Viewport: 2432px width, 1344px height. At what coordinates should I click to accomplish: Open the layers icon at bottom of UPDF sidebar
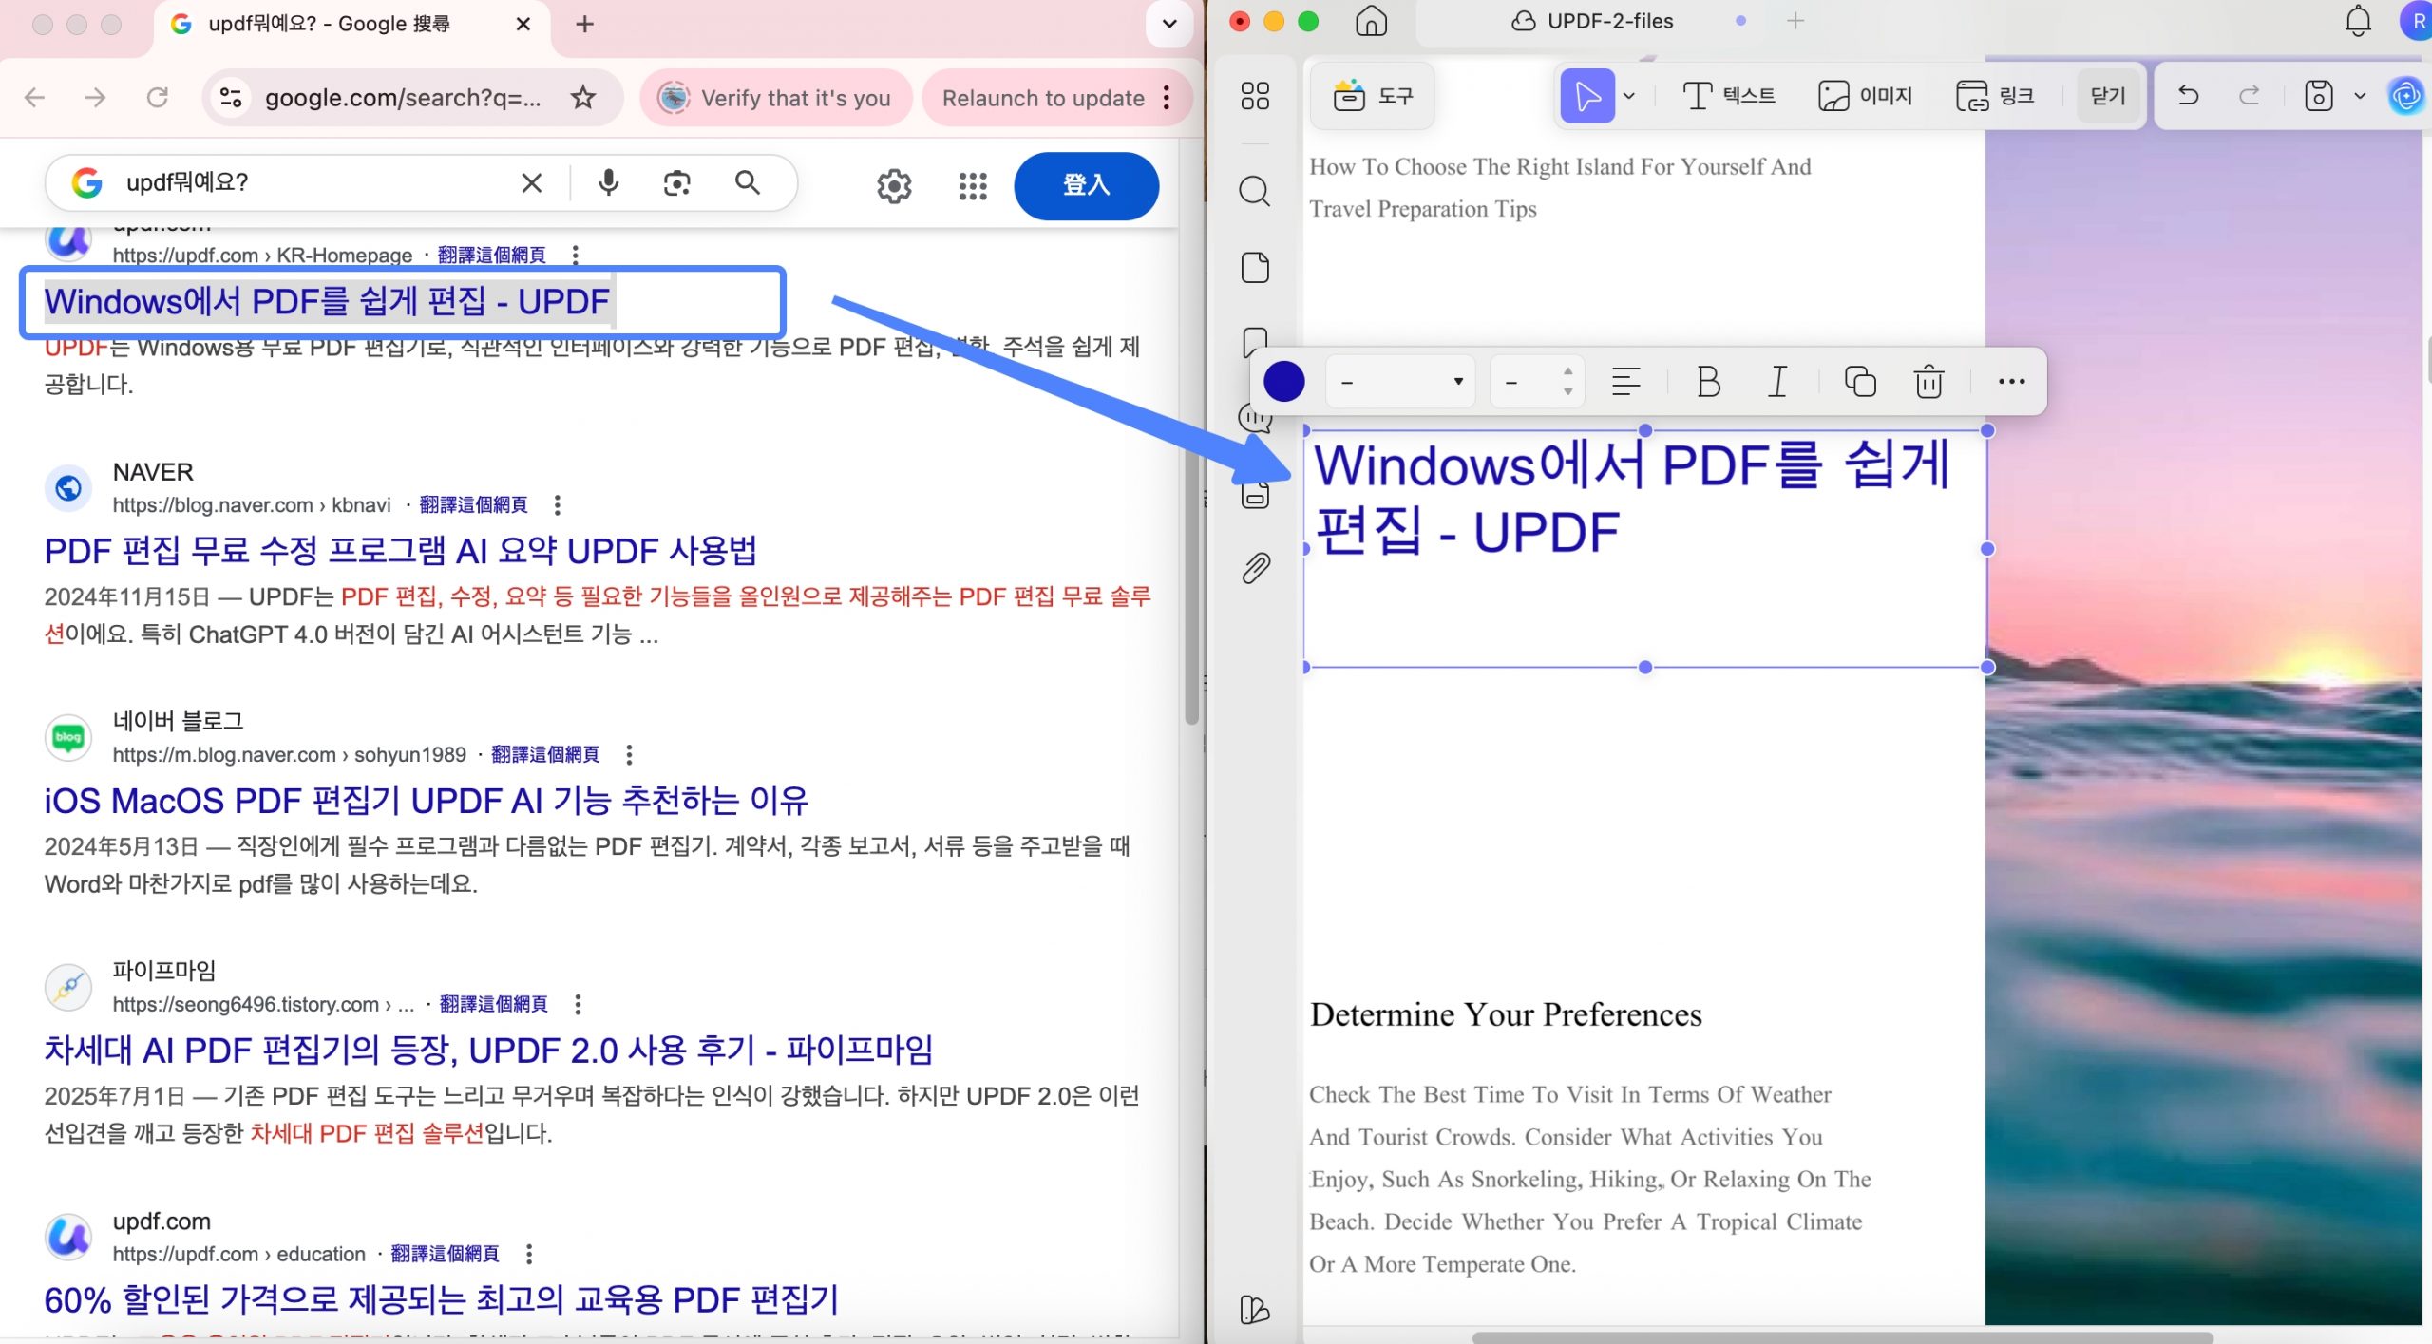click(1255, 1310)
